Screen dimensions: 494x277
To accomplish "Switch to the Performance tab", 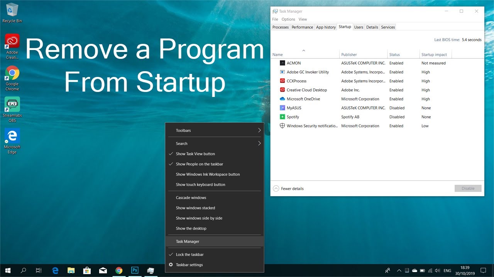I will (x=302, y=27).
